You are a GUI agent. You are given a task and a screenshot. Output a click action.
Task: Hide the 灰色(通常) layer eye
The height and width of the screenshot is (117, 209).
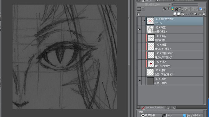(x=139, y=81)
